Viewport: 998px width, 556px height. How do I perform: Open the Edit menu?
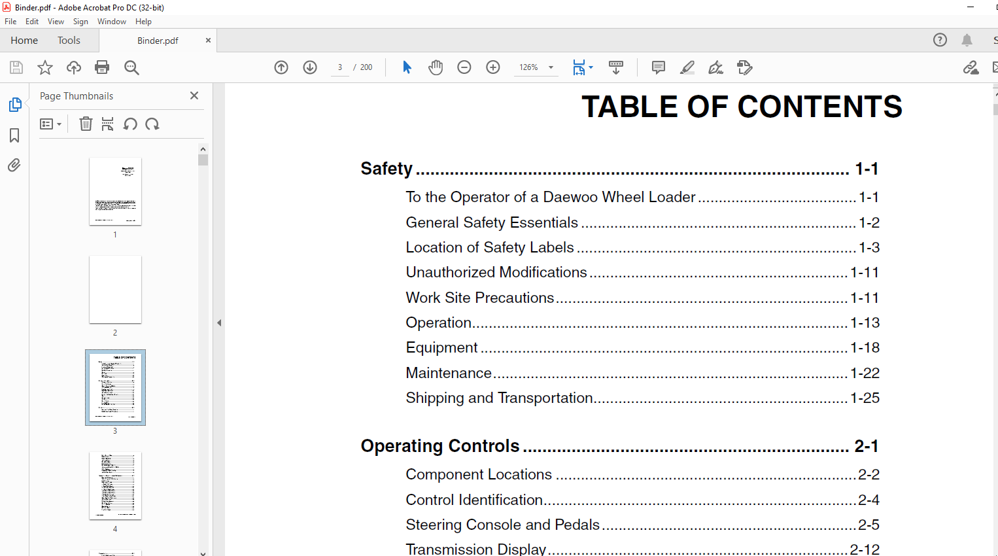pos(32,22)
